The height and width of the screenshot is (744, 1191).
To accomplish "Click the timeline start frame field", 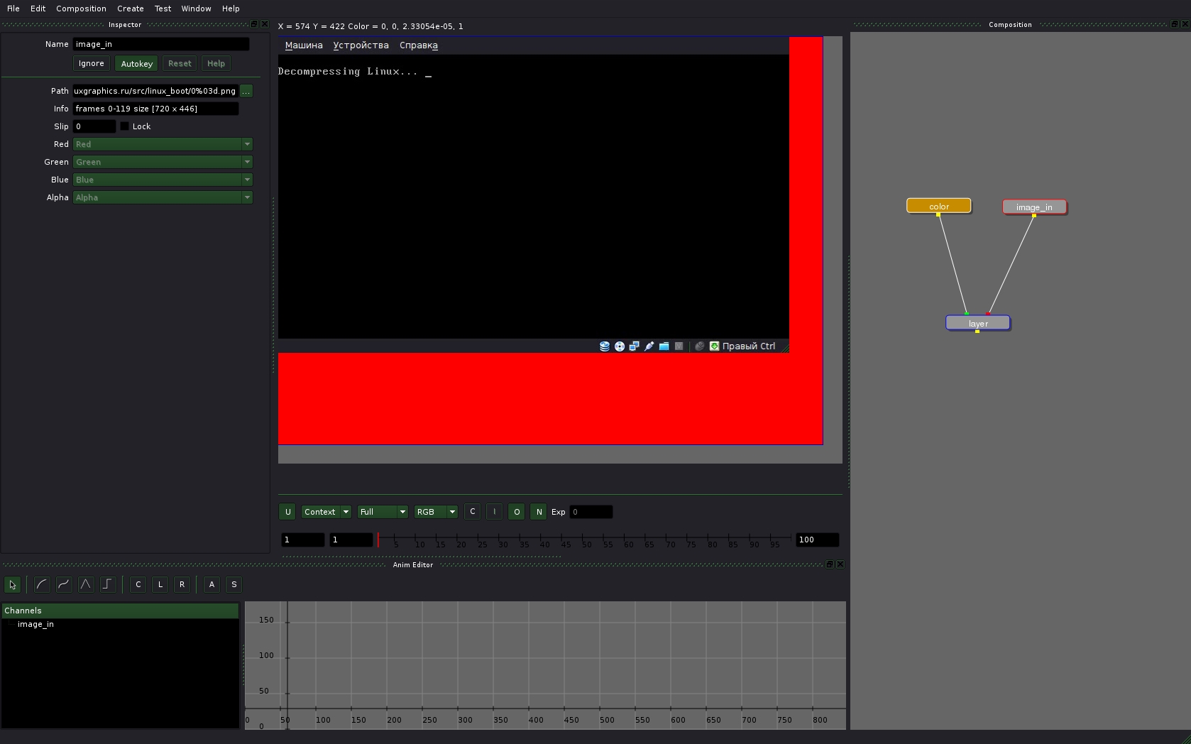I will pos(303,540).
